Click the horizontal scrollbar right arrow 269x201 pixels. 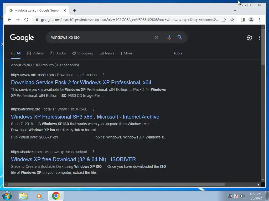[x=259, y=185]
